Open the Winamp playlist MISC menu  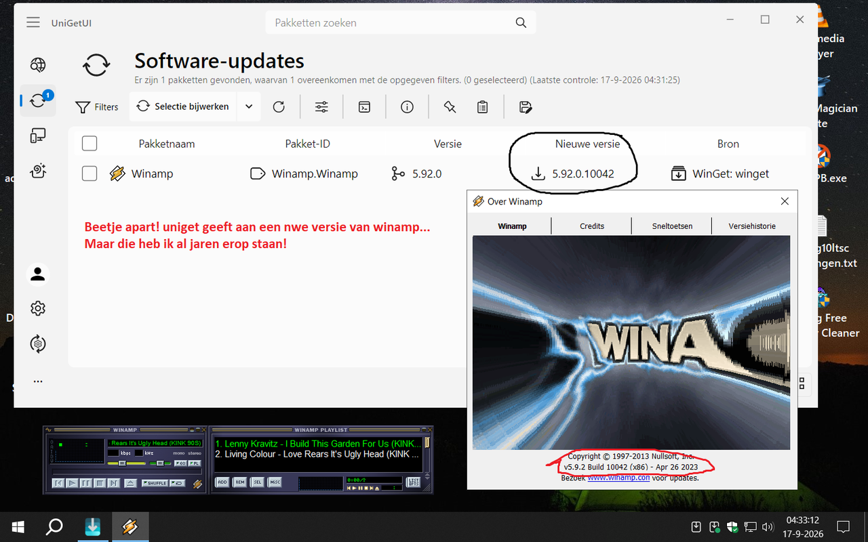pos(275,482)
